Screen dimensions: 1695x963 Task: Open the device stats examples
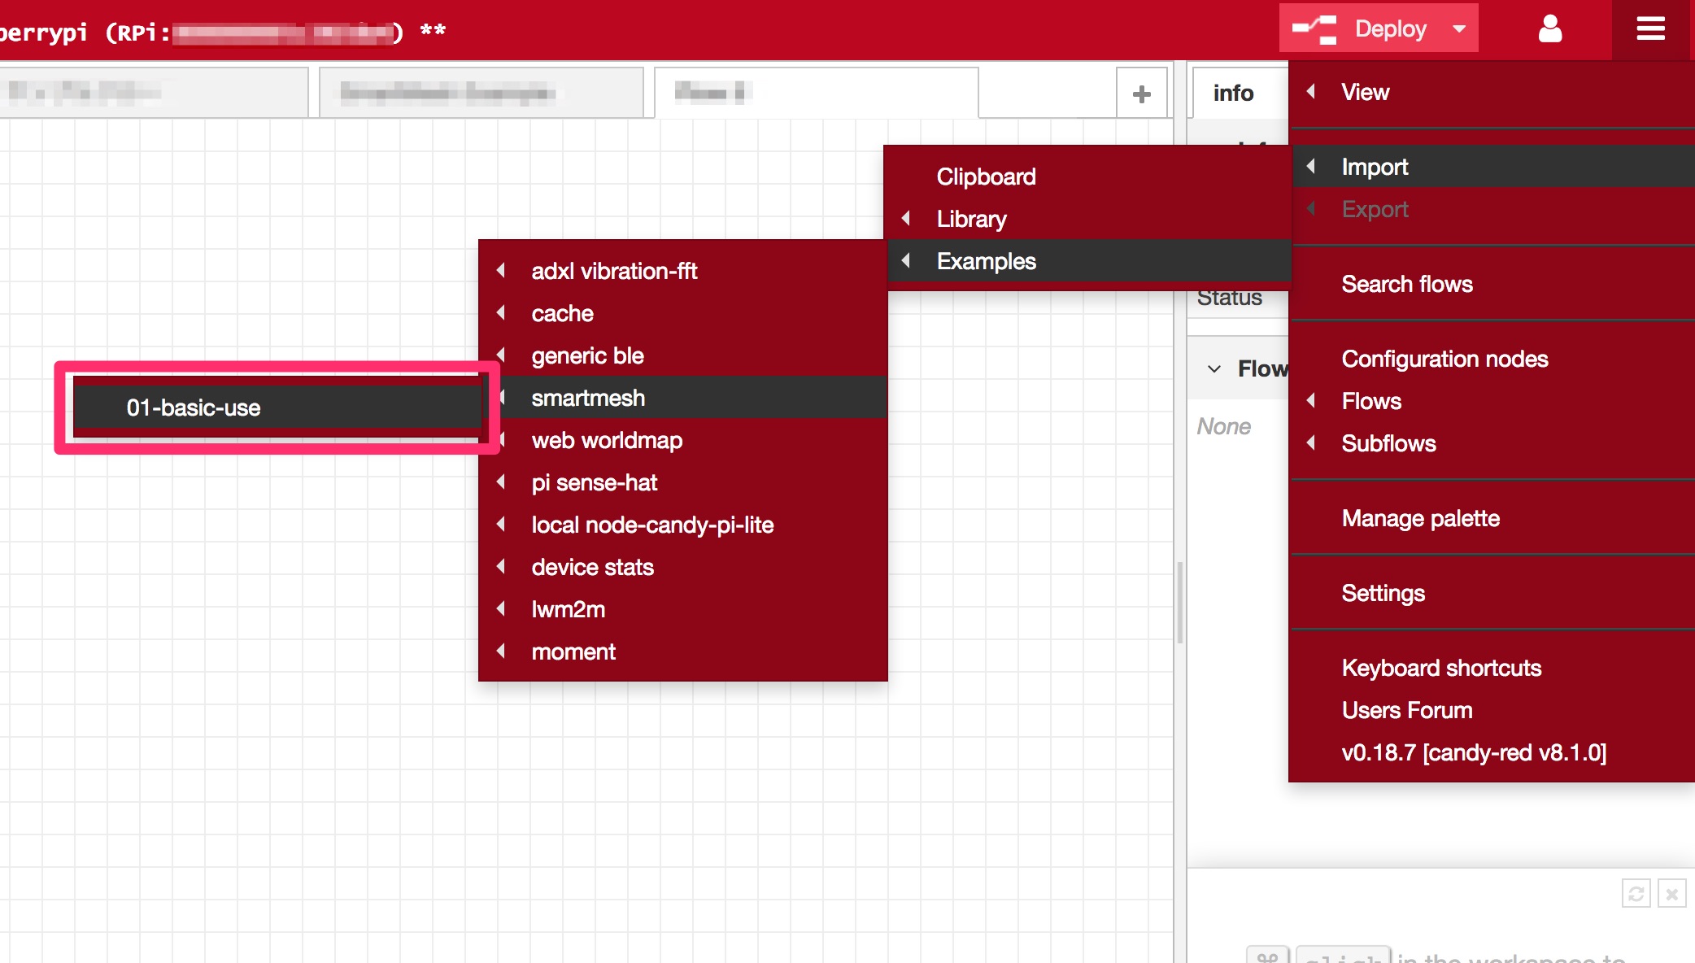(x=683, y=567)
